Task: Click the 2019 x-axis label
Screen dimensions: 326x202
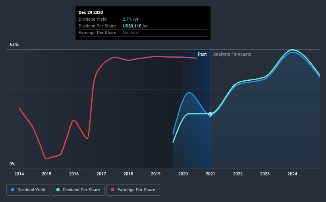Action: [x=156, y=174]
